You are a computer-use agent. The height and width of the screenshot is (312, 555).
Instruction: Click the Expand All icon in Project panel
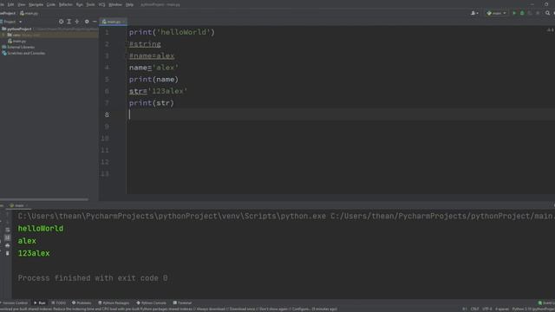[x=69, y=22]
